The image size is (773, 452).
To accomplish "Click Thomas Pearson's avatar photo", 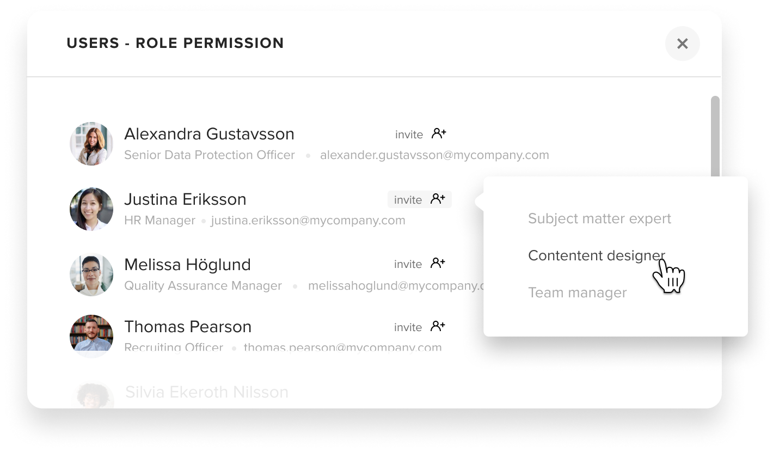I will point(91,335).
